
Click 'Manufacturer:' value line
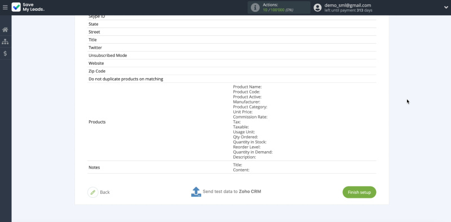pos(246,102)
